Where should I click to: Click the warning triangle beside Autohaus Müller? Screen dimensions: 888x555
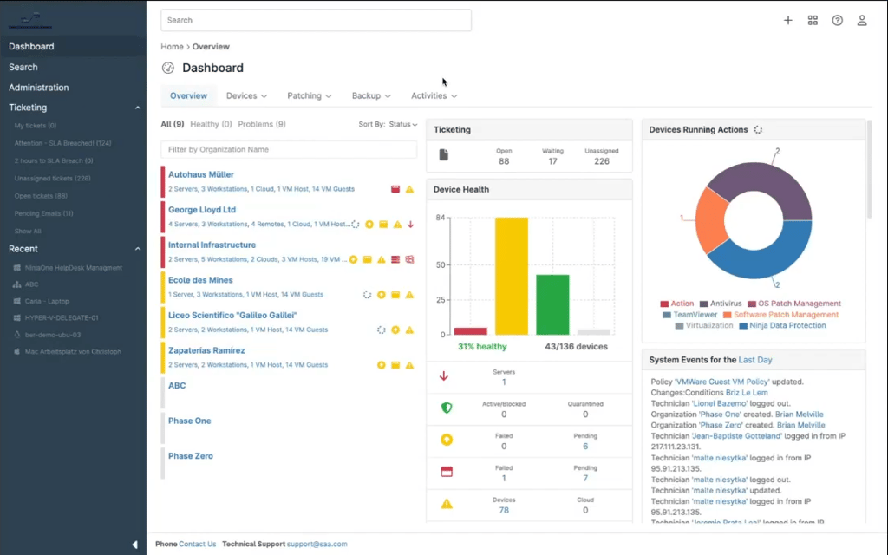click(409, 189)
